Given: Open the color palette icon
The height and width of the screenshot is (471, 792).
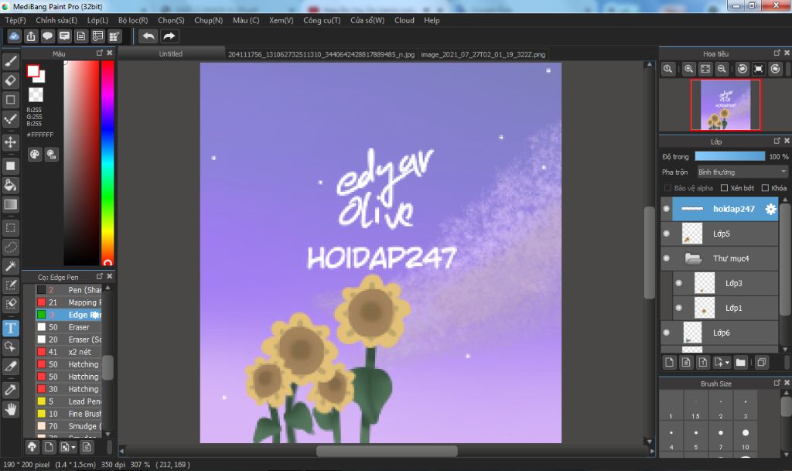Looking at the screenshot, I should (x=34, y=155).
